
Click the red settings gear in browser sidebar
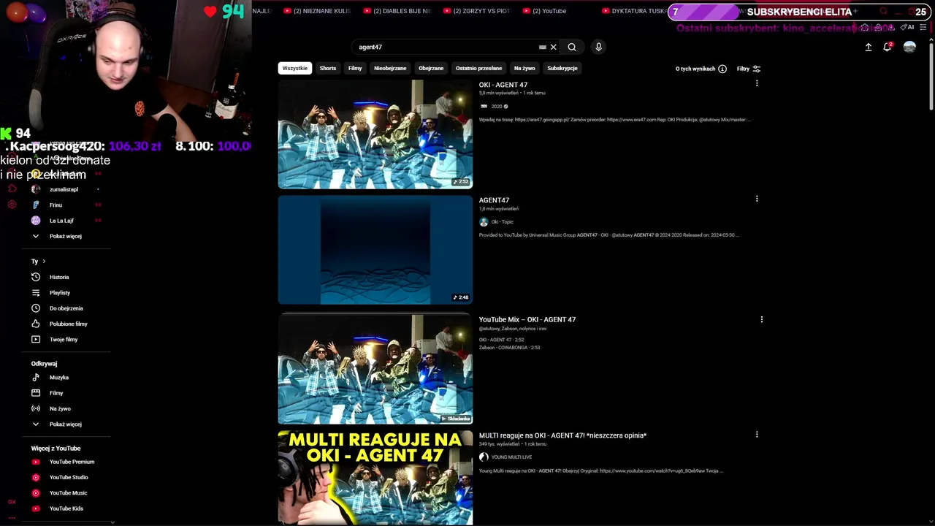coord(12,205)
